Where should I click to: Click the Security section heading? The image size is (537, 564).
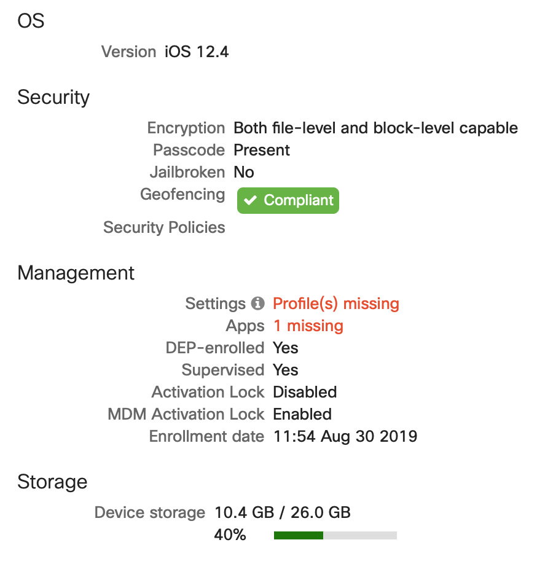[x=53, y=98]
